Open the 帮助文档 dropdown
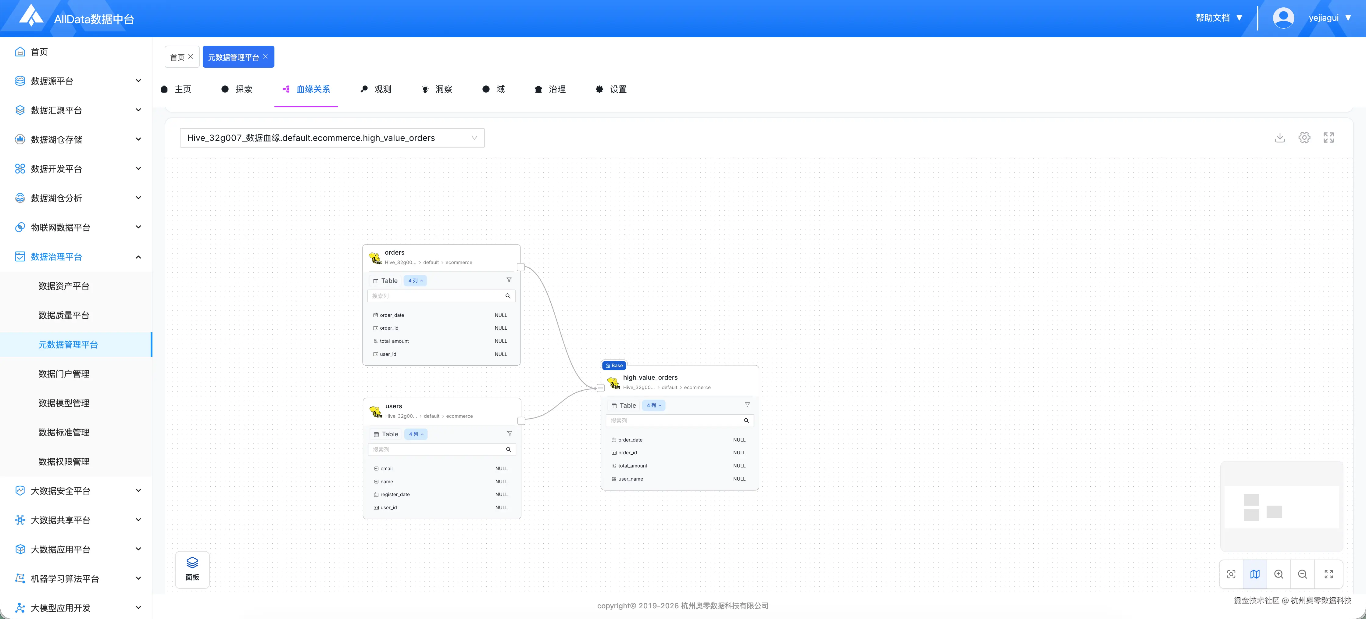This screenshot has height=619, width=1366. pyautogui.click(x=1219, y=18)
